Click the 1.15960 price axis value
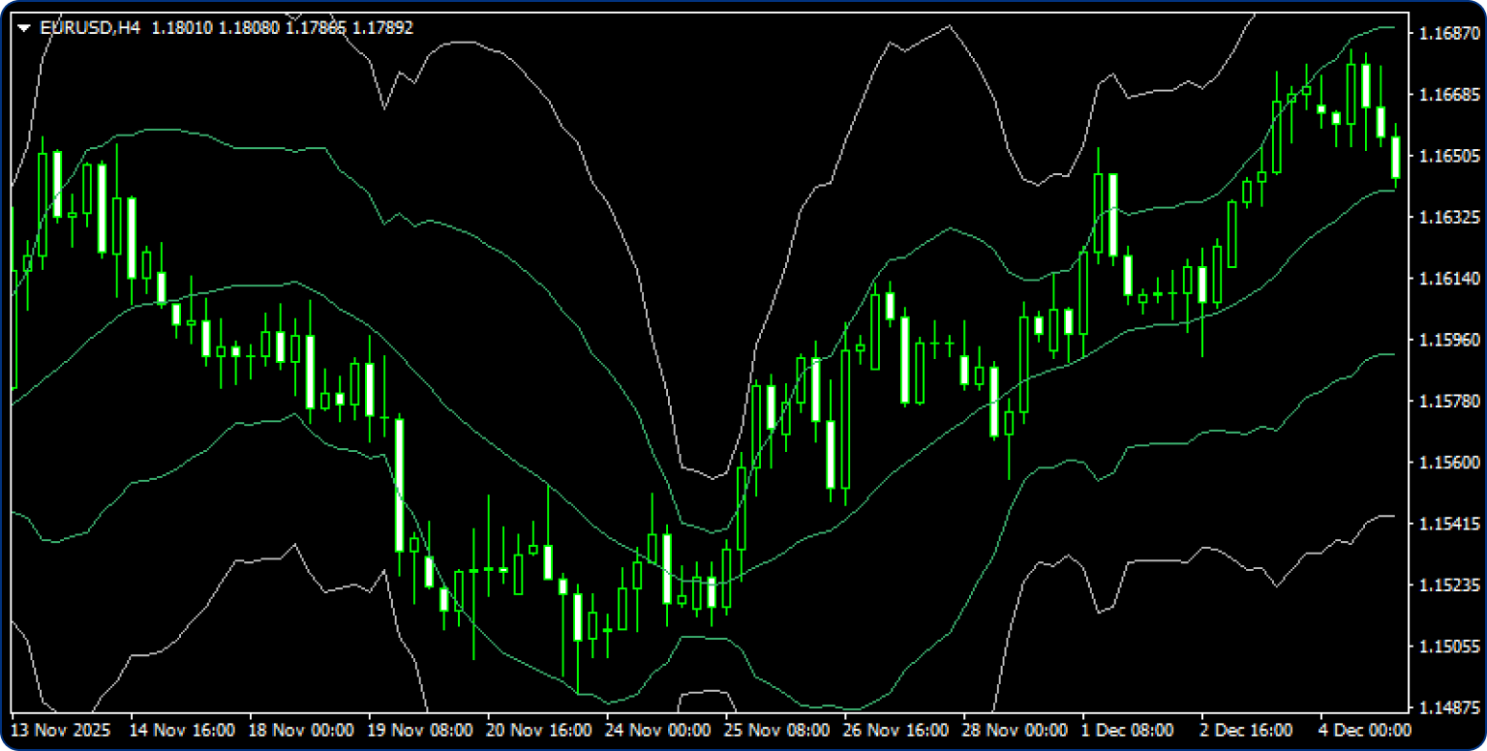 point(1446,340)
